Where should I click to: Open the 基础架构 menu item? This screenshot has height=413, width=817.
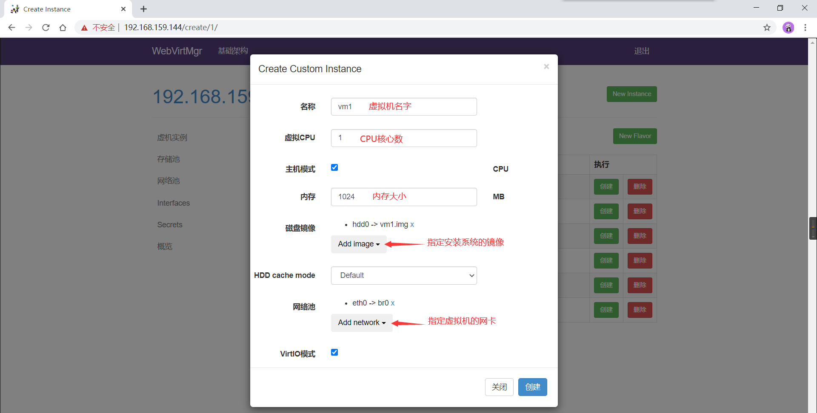pyautogui.click(x=233, y=51)
